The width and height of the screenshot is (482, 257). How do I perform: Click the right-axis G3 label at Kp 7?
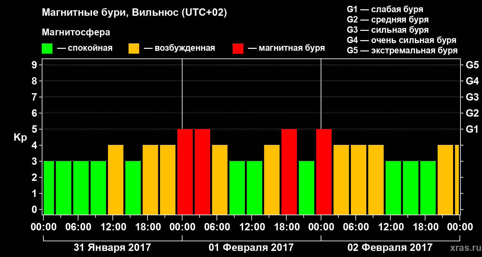(x=472, y=97)
